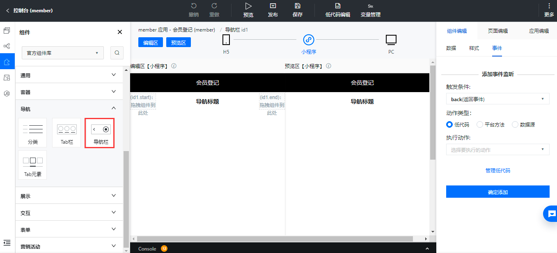
Task: Open the 样式 sub-tab
Action: point(474,48)
